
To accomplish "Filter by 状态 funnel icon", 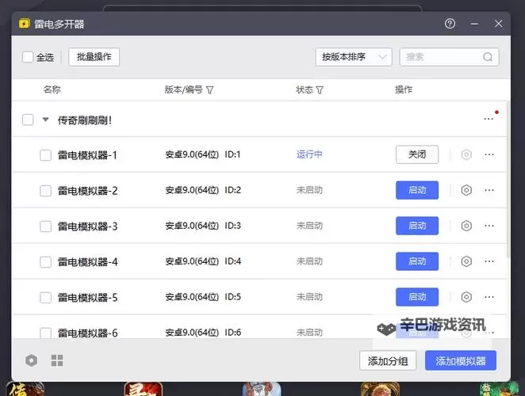I will 320,90.
